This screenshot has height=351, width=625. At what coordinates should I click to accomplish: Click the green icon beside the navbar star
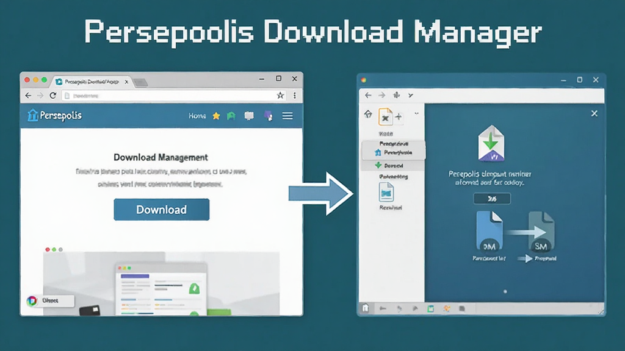click(x=231, y=116)
